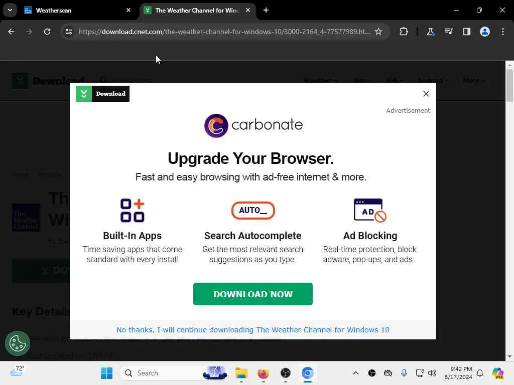
Task: Open the notifications bell
Action: click(480, 373)
